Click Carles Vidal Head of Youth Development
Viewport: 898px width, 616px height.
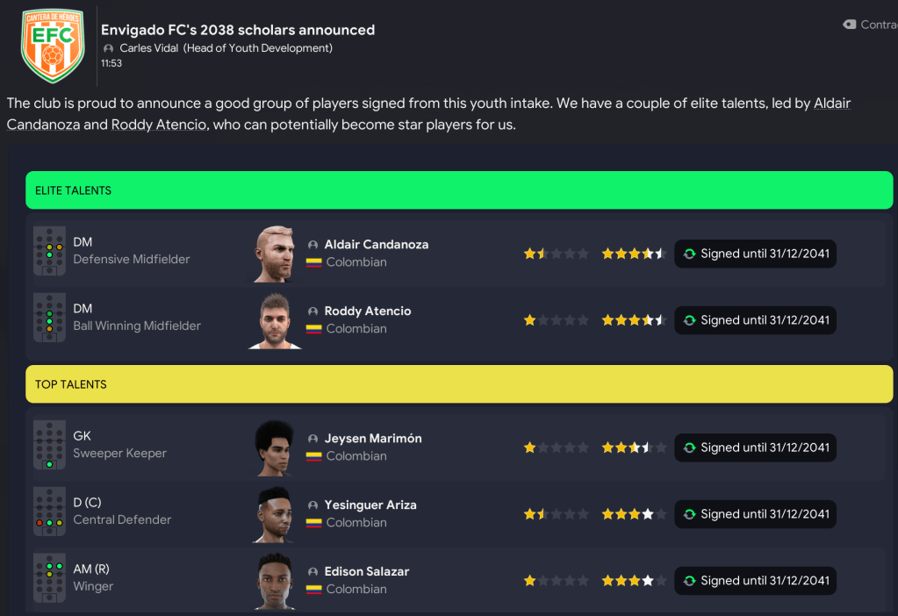click(226, 48)
